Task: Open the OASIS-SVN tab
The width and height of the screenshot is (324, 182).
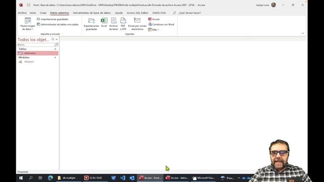Action: 159,13
